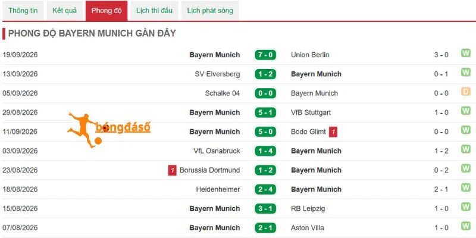Switch to the Kết quả tab

point(65,11)
